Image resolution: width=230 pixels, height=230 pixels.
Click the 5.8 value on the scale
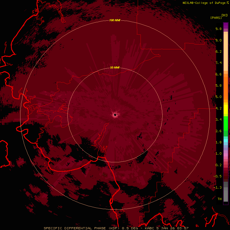218,86
